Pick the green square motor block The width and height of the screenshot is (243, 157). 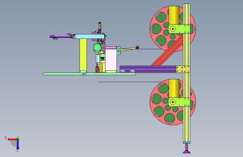97,47
